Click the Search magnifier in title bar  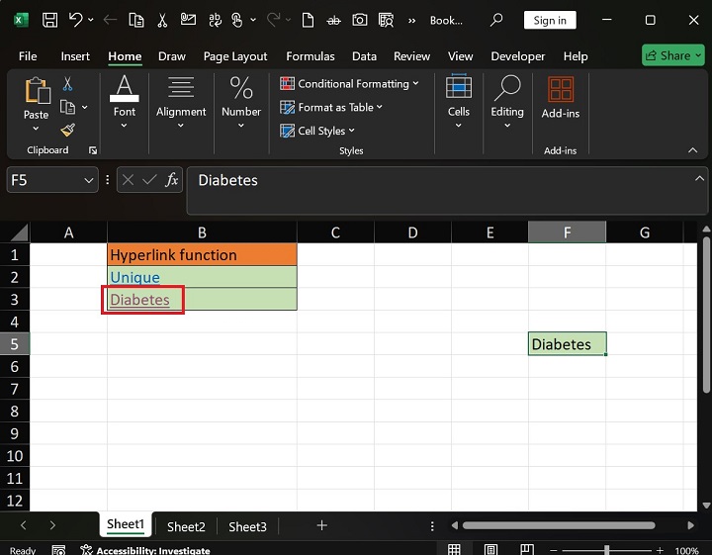click(496, 20)
